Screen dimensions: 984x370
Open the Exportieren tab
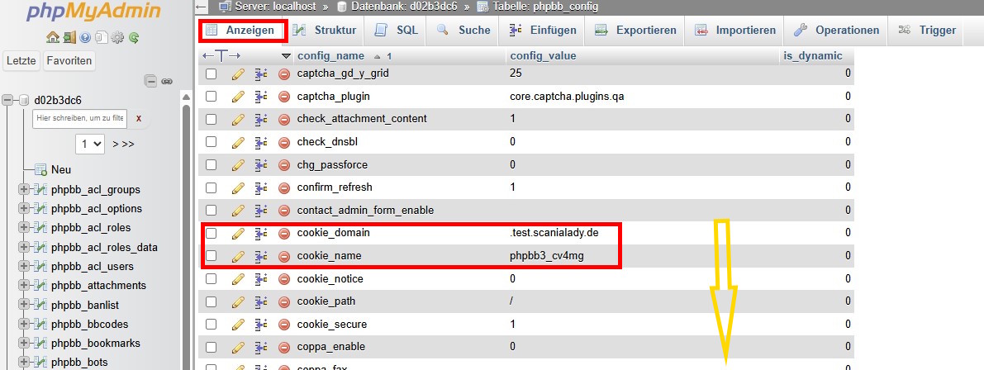coord(635,31)
